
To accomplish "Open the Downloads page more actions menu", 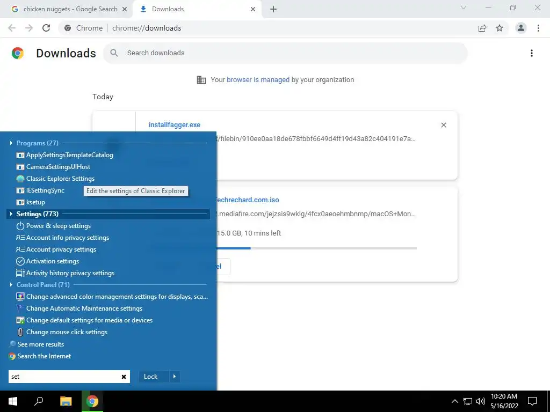I will (x=532, y=53).
